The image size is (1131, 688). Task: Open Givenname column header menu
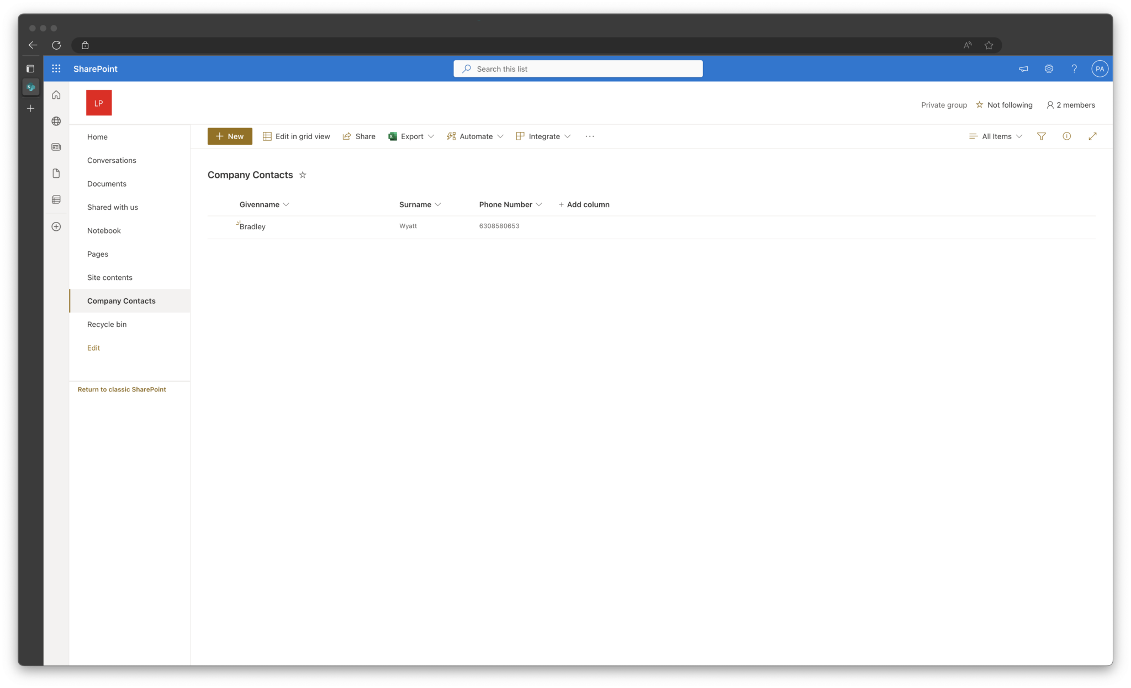pos(265,204)
